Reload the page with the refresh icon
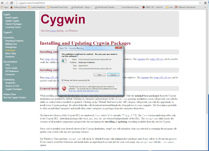 coord(12,3)
